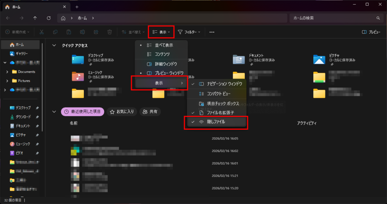Click the Copy icon in toolbar
This screenshot has width=387, height=204.
coord(55,32)
